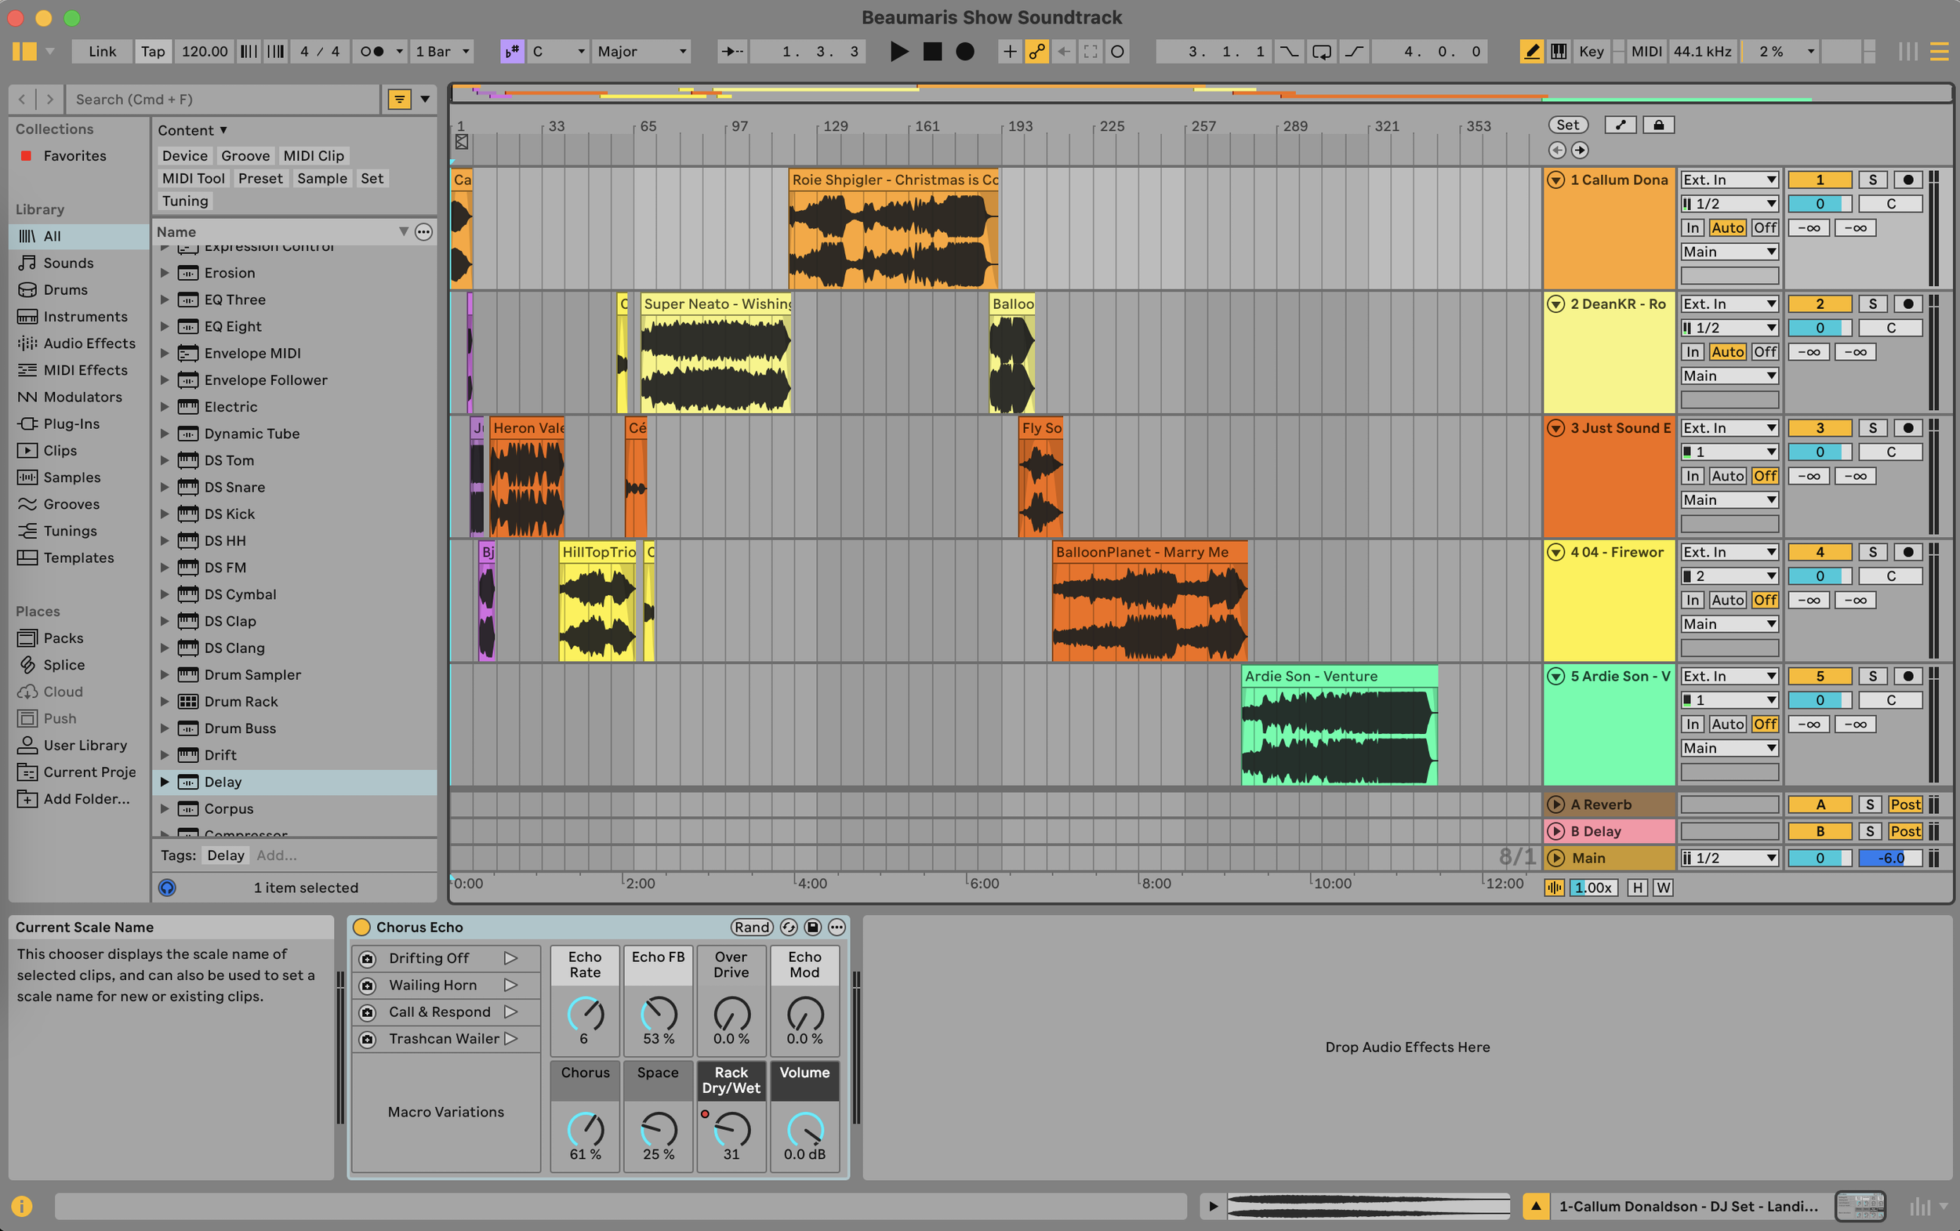Click the Play button in transport
The image size is (1960, 1231).
coord(898,51)
